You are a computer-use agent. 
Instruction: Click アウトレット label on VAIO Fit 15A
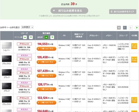coord(24,44)
